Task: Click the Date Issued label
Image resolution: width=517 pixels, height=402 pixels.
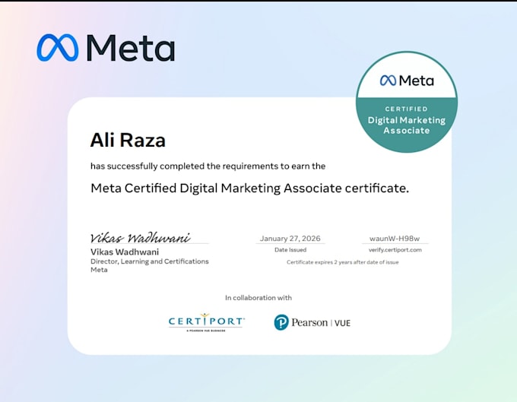Action: 290,250
